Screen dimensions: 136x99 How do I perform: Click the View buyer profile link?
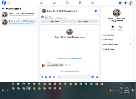[76, 58]
